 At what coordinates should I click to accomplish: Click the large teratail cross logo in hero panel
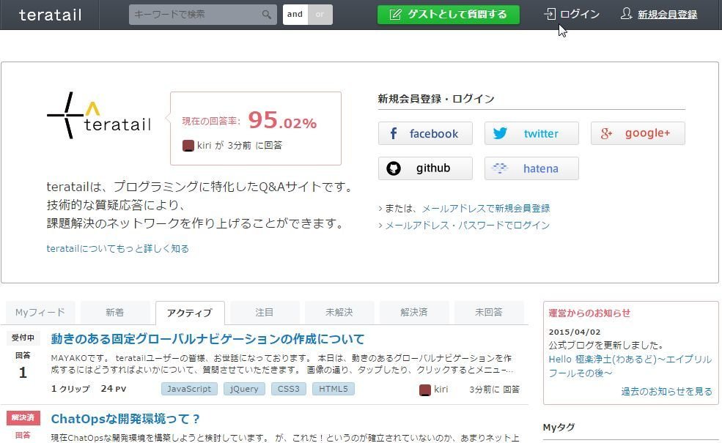pos(99,116)
